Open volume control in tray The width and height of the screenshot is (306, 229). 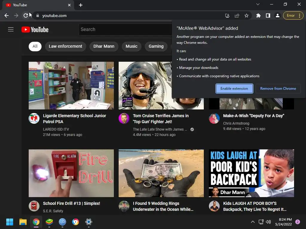(268, 222)
